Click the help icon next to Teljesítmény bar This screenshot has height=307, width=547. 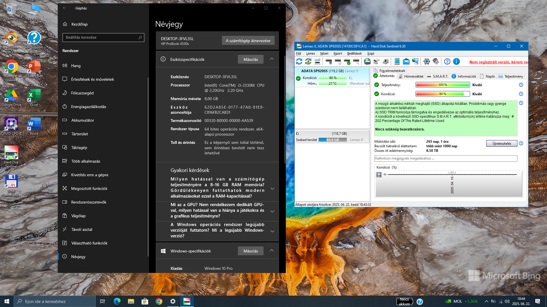(x=521, y=85)
